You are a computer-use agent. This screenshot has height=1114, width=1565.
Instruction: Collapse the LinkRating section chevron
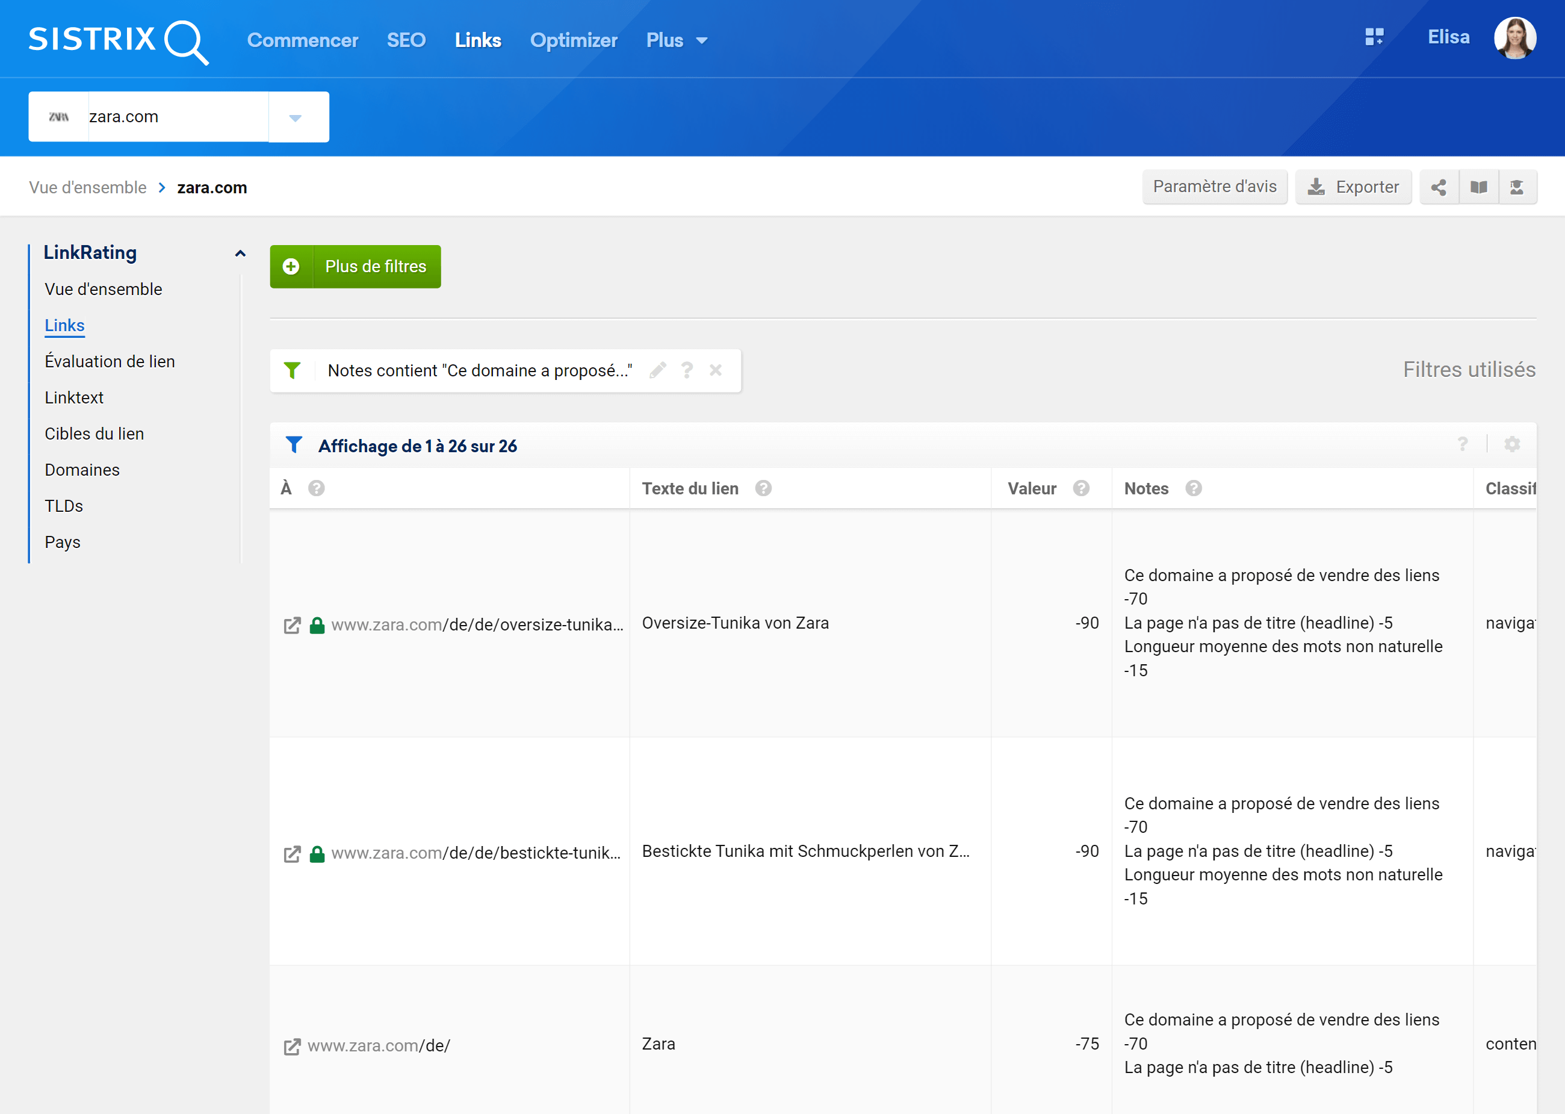(x=240, y=253)
